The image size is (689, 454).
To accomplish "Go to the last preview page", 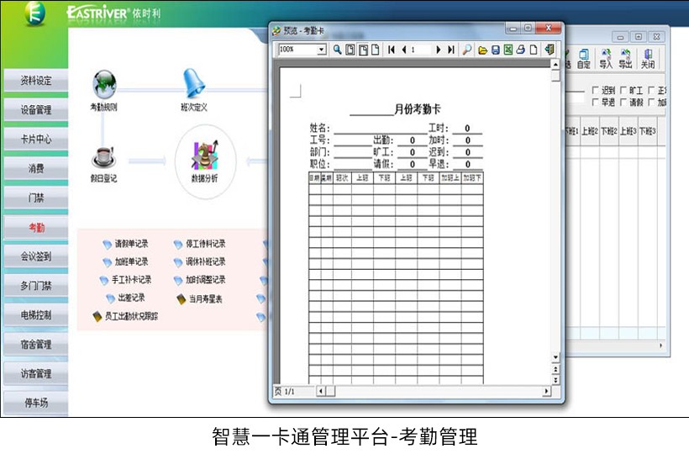I will pos(451,50).
